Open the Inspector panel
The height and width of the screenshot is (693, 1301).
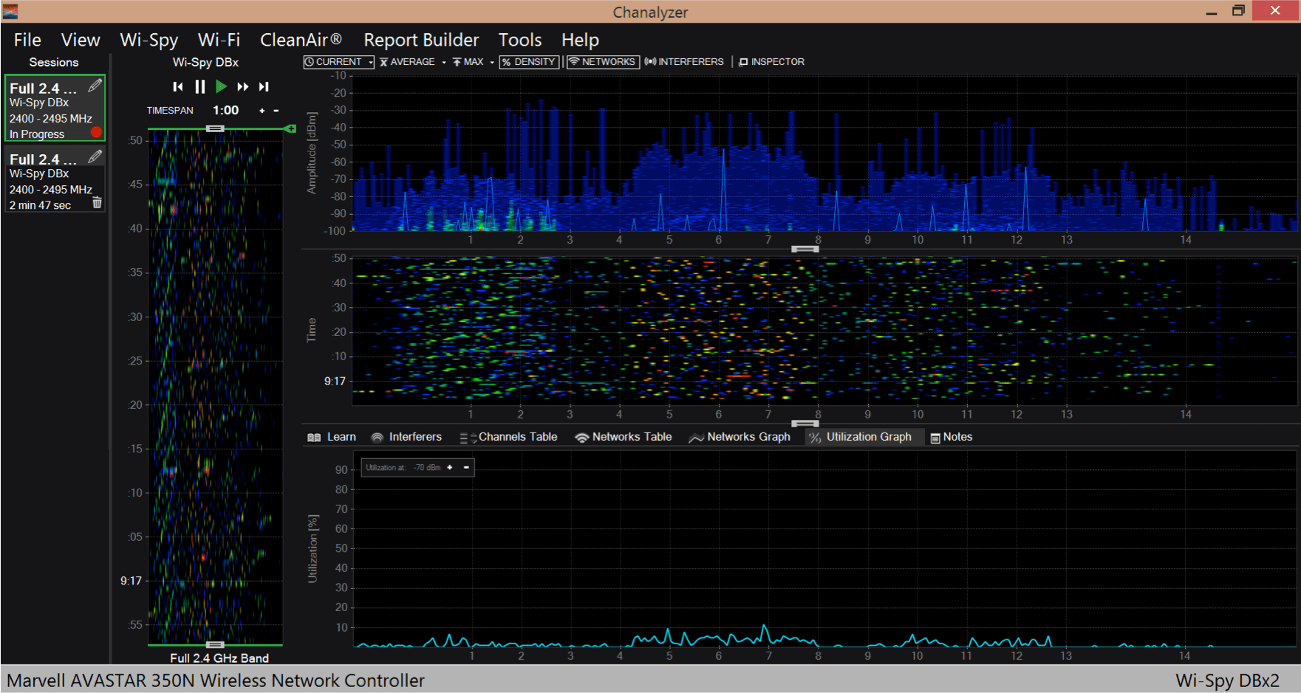[x=771, y=62]
